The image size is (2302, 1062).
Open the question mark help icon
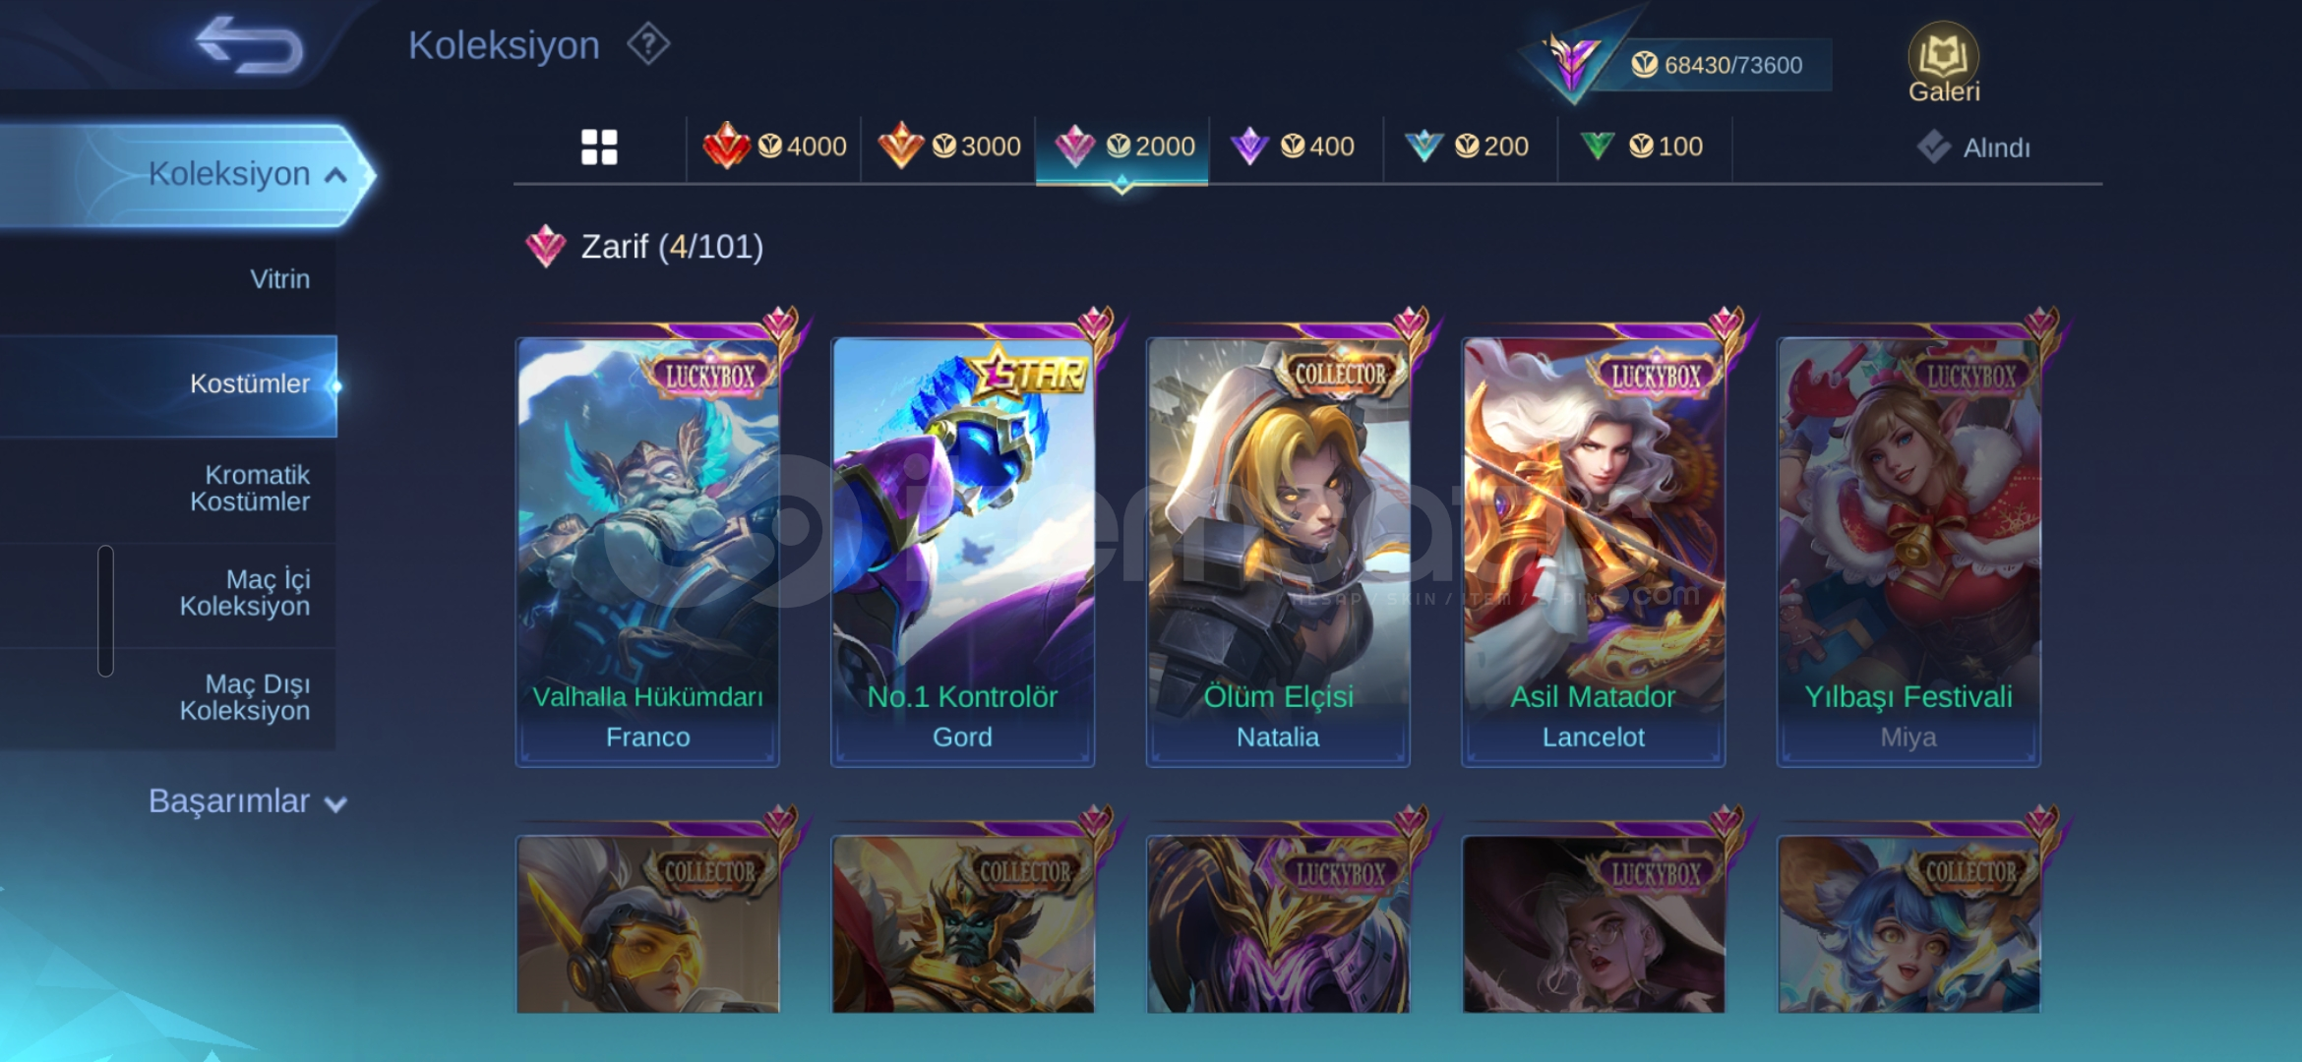pos(648,45)
